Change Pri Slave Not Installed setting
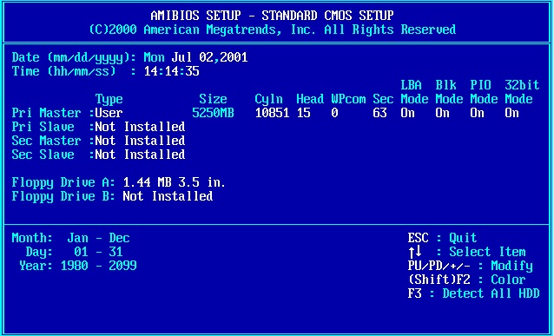554x336 pixels. click(x=140, y=127)
